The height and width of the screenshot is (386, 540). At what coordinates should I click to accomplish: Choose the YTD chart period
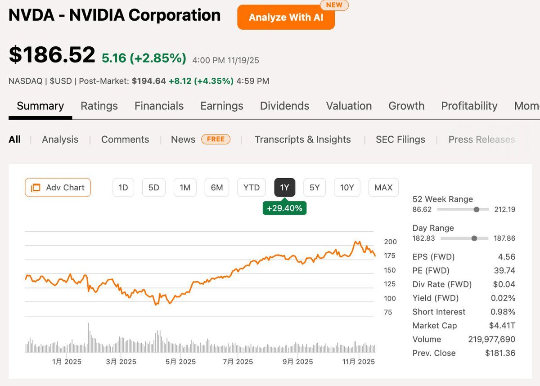coord(252,188)
